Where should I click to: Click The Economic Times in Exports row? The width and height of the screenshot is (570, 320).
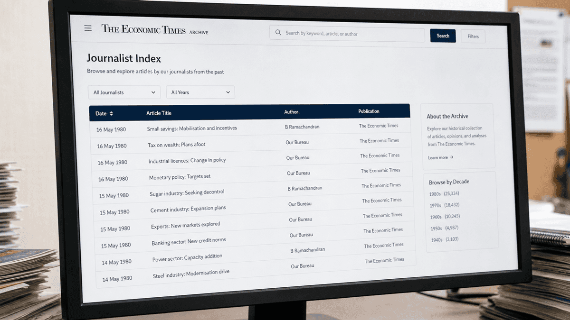point(383,215)
